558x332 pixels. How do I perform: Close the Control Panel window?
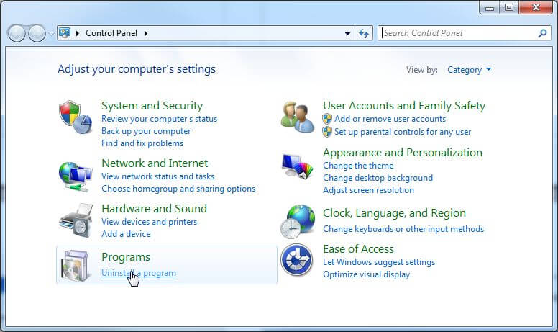(536, 8)
